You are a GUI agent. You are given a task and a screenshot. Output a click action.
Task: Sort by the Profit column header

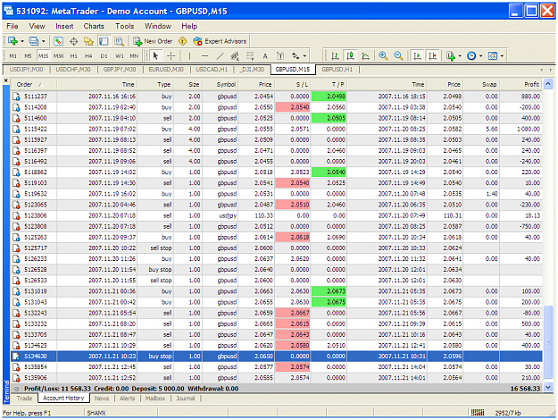click(x=521, y=84)
